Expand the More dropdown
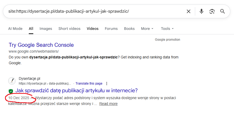The width and height of the screenshot is (234, 120). pyautogui.click(x=147, y=29)
